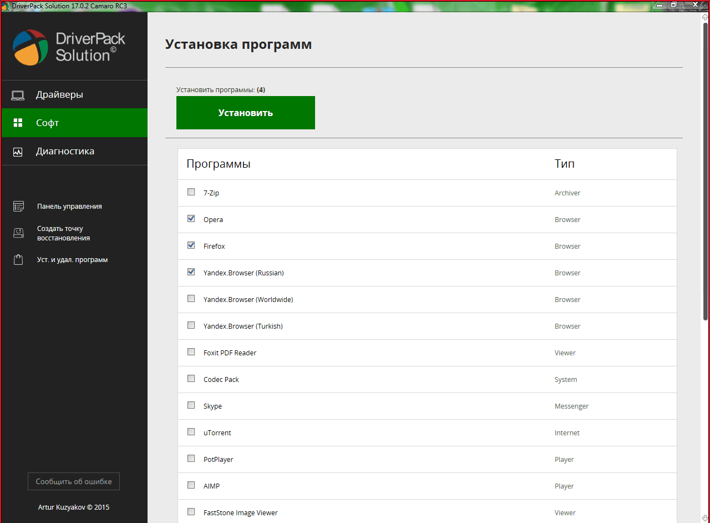Click Сообщить об ошибке button
The width and height of the screenshot is (710, 523).
point(74,481)
